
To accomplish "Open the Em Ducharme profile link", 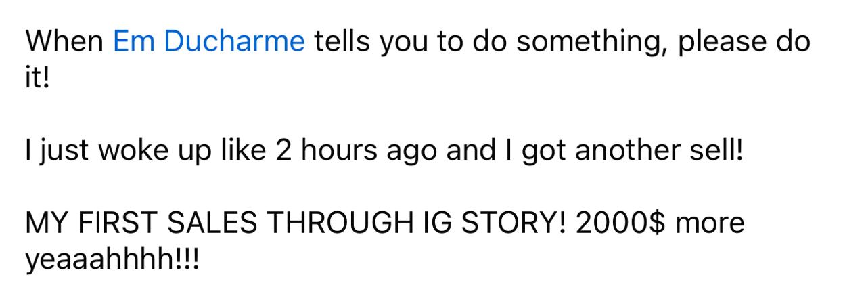I will pos(209,43).
